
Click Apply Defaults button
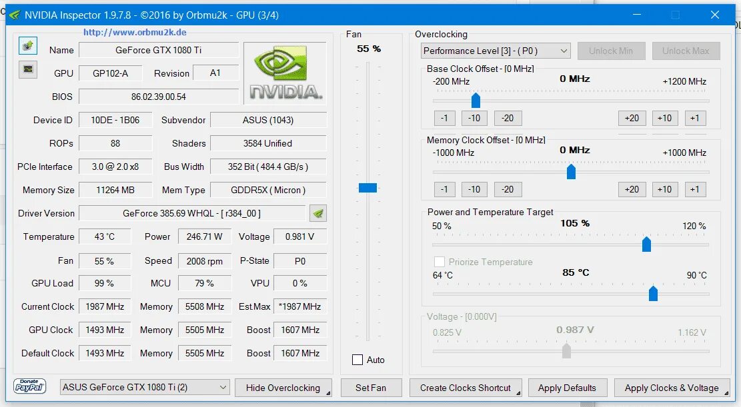567,388
